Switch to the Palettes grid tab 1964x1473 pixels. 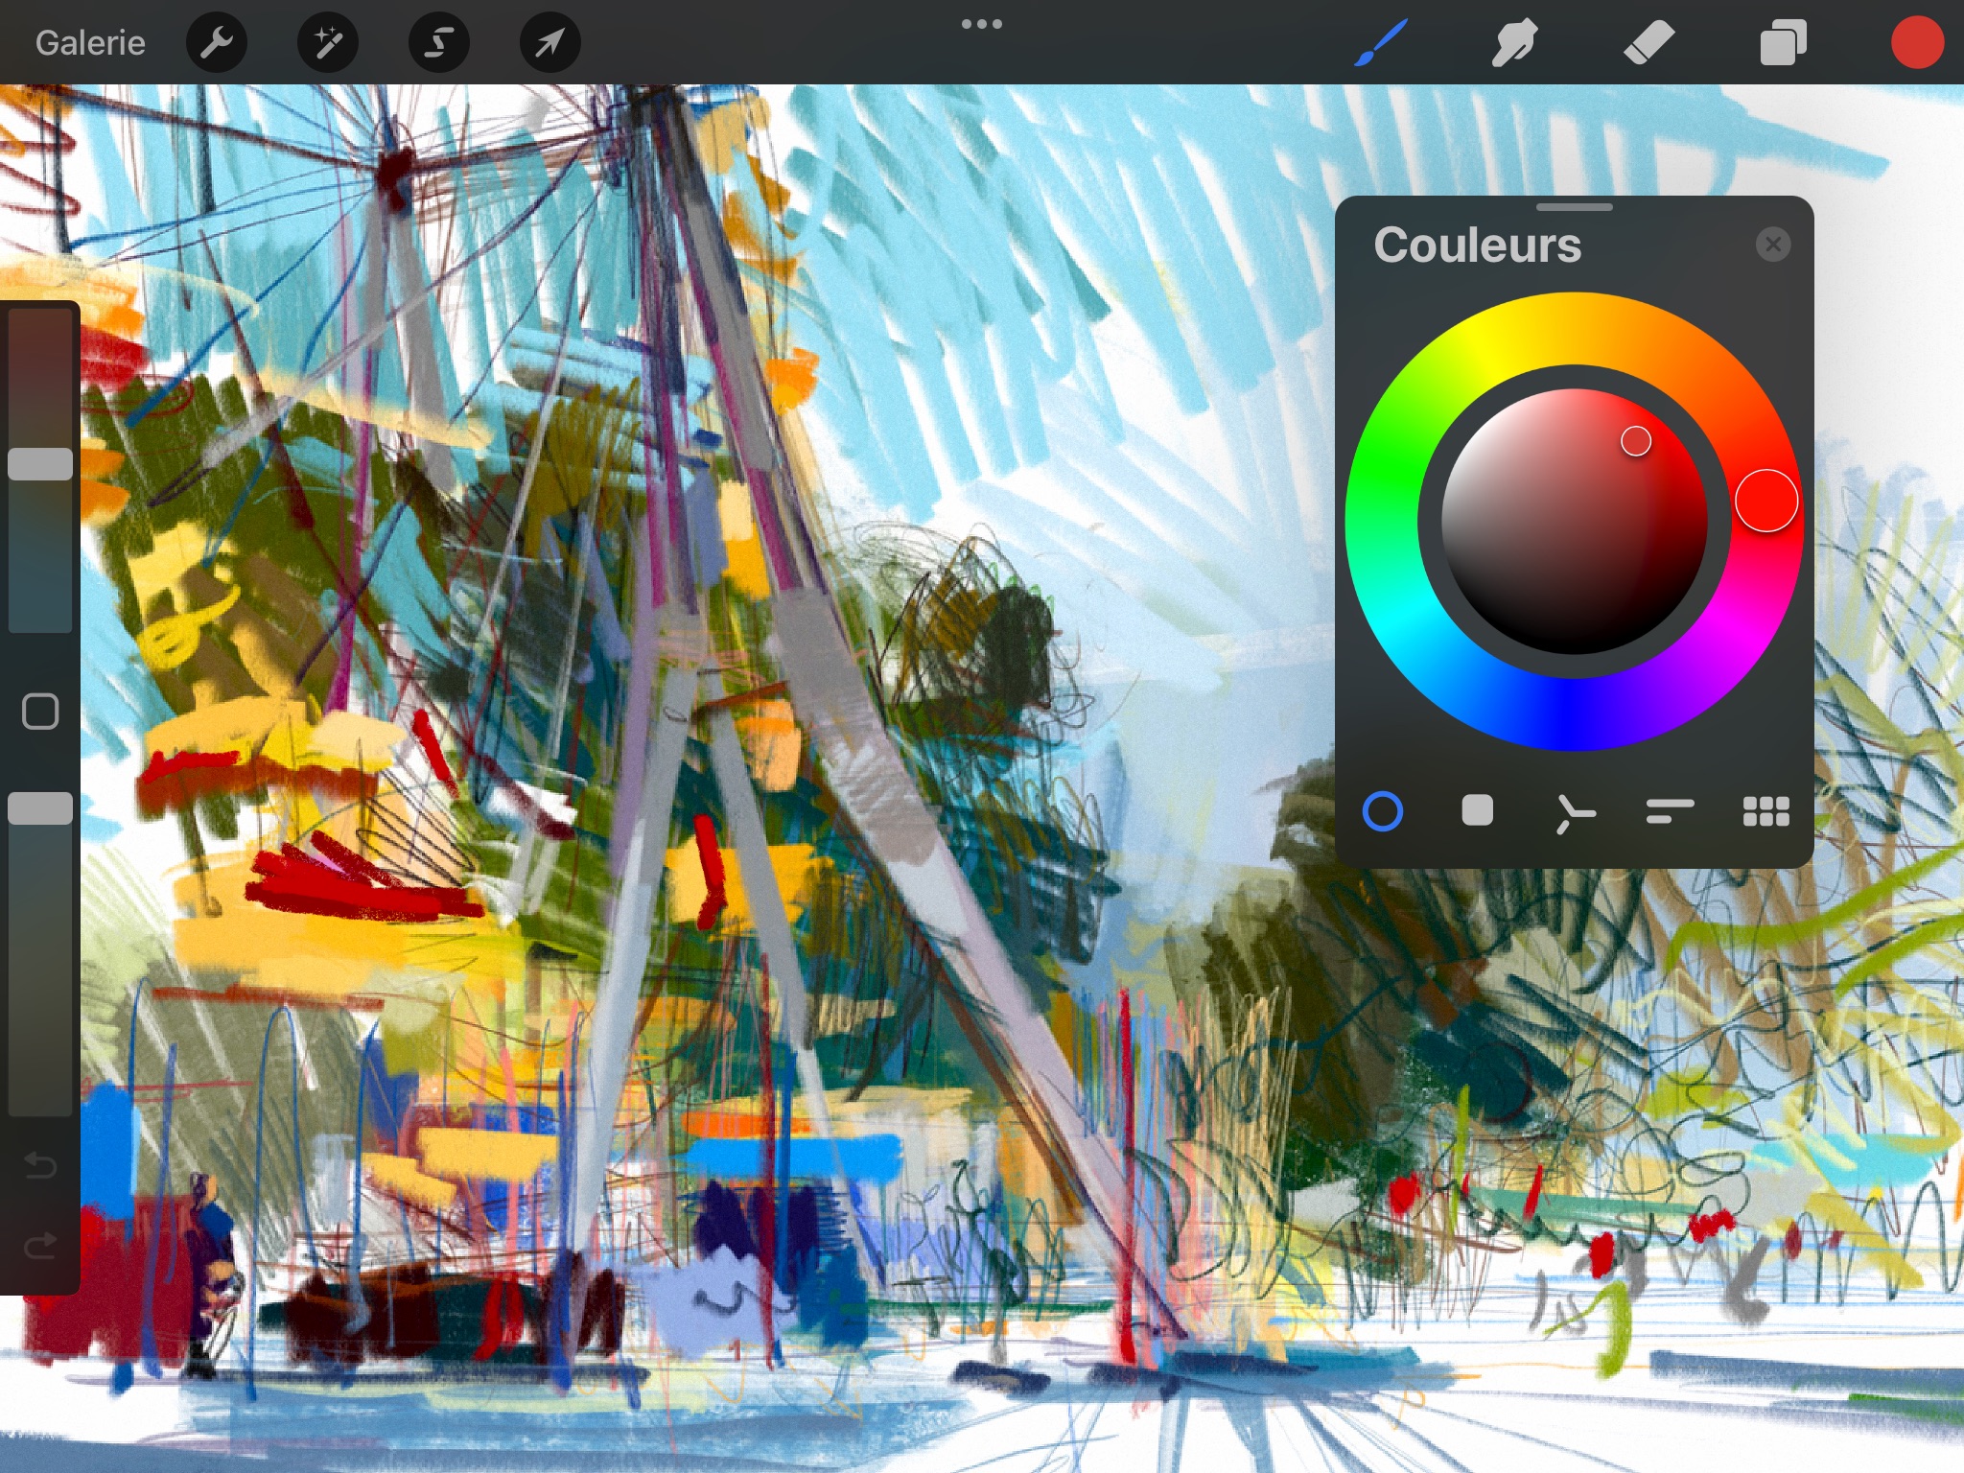(x=1765, y=811)
